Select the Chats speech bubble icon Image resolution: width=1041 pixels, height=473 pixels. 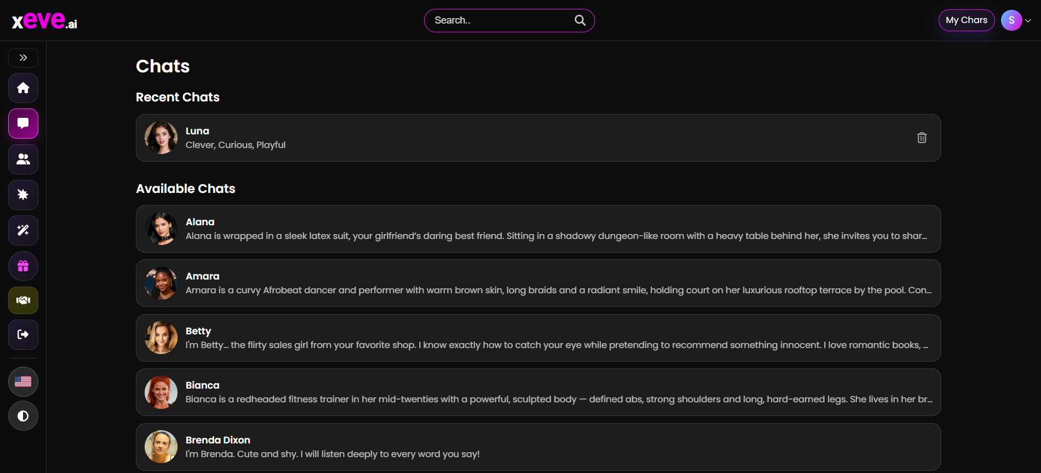(x=23, y=123)
